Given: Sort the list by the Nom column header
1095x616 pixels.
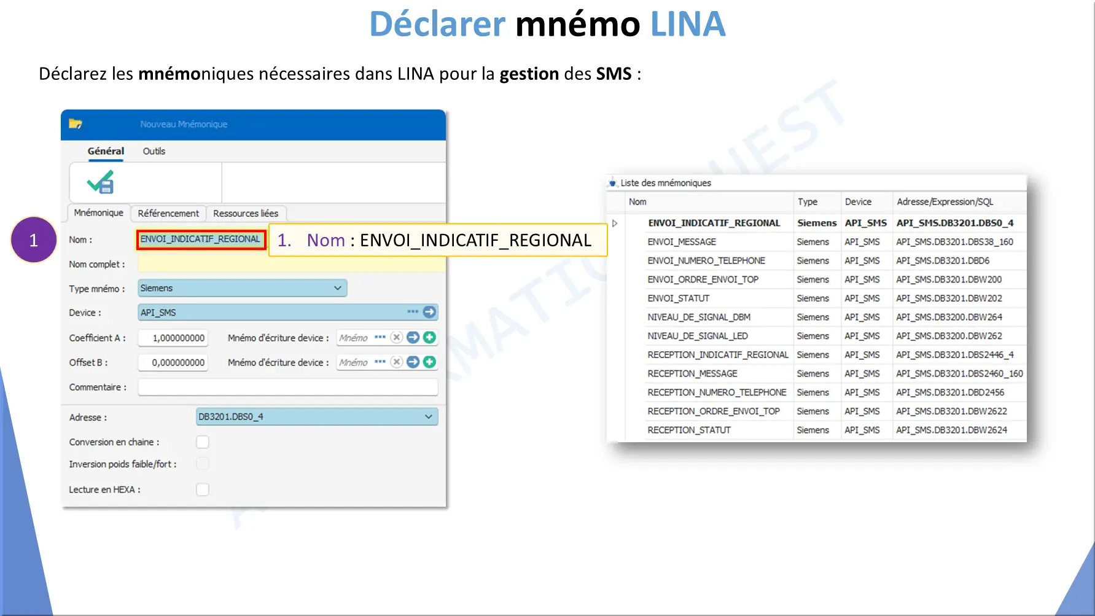Looking at the screenshot, I should (x=637, y=202).
